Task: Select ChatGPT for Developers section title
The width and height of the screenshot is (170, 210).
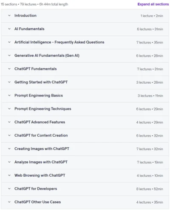Action: click(36, 189)
